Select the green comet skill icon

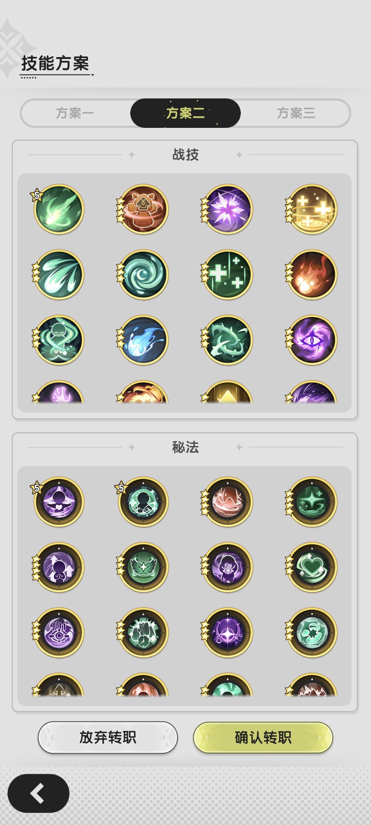coord(59,209)
